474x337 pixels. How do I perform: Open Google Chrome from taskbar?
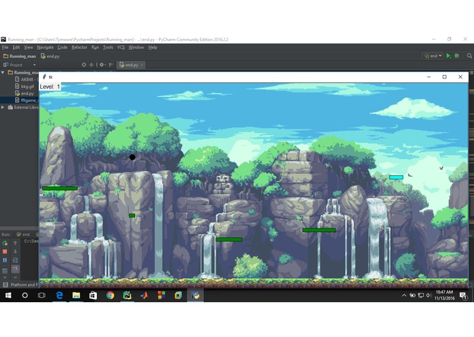click(110, 295)
